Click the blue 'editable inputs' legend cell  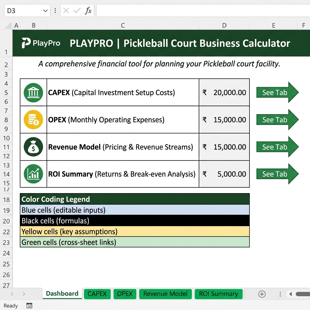coord(135,210)
